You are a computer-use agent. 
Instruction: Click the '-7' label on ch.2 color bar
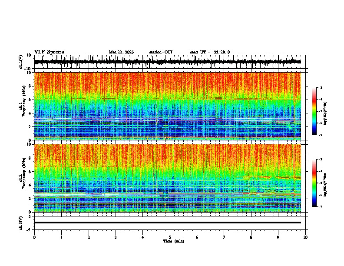pos(320,206)
